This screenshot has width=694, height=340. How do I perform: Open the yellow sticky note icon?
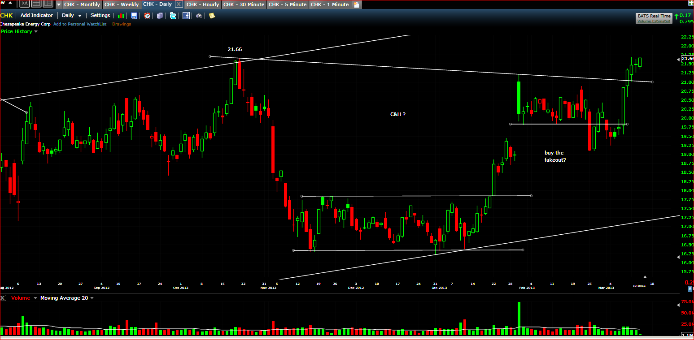[212, 16]
